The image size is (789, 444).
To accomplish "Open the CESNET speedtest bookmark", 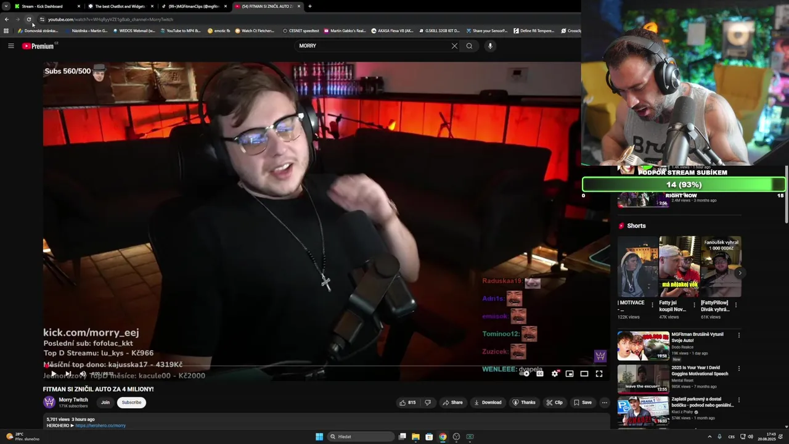I will 301,30.
